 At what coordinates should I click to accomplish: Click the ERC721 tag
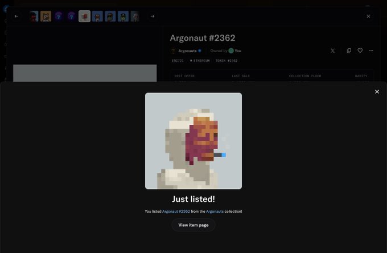tap(178, 61)
